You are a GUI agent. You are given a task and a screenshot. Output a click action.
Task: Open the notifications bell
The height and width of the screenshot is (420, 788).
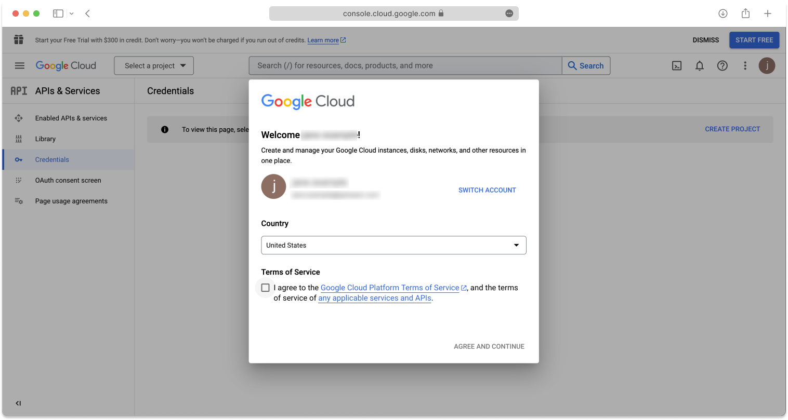point(699,65)
